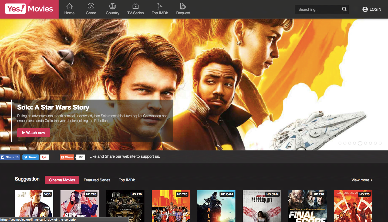Viewport: 388px width, 222px height.
Task: Open the Spy Who movie poster
Action: click(80, 206)
